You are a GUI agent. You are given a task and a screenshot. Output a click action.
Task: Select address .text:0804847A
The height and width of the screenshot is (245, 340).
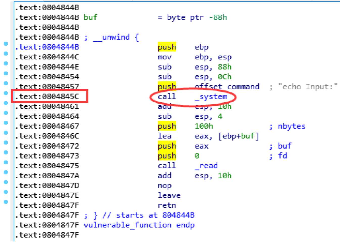pos(47,175)
